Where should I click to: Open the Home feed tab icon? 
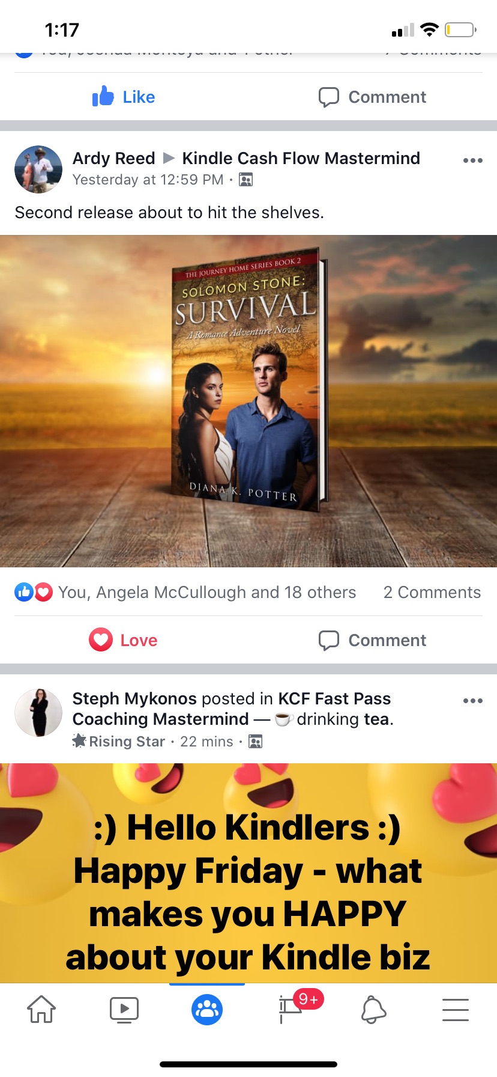pyautogui.click(x=41, y=1009)
